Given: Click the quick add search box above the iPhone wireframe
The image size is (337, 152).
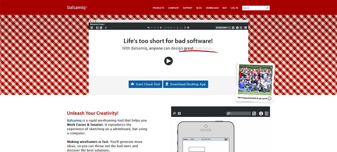Looking at the screenshot, I should coord(238,113).
